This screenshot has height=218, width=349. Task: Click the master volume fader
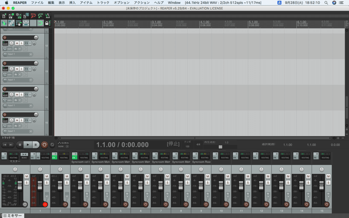[20, 186]
